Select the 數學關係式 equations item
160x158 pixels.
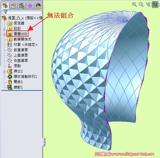[23, 39]
